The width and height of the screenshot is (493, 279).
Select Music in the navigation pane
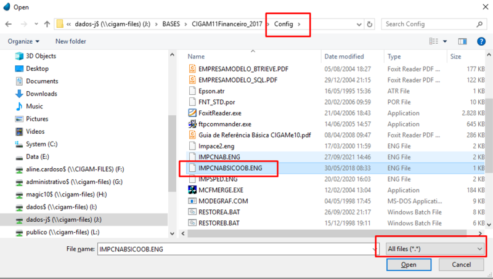pyautogui.click(x=35, y=106)
